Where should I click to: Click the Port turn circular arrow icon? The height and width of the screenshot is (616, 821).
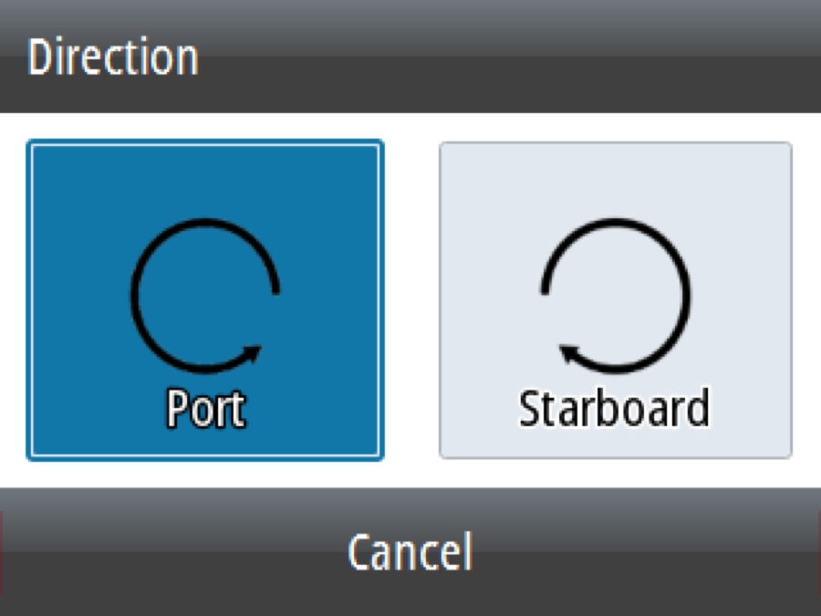(x=204, y=294)
